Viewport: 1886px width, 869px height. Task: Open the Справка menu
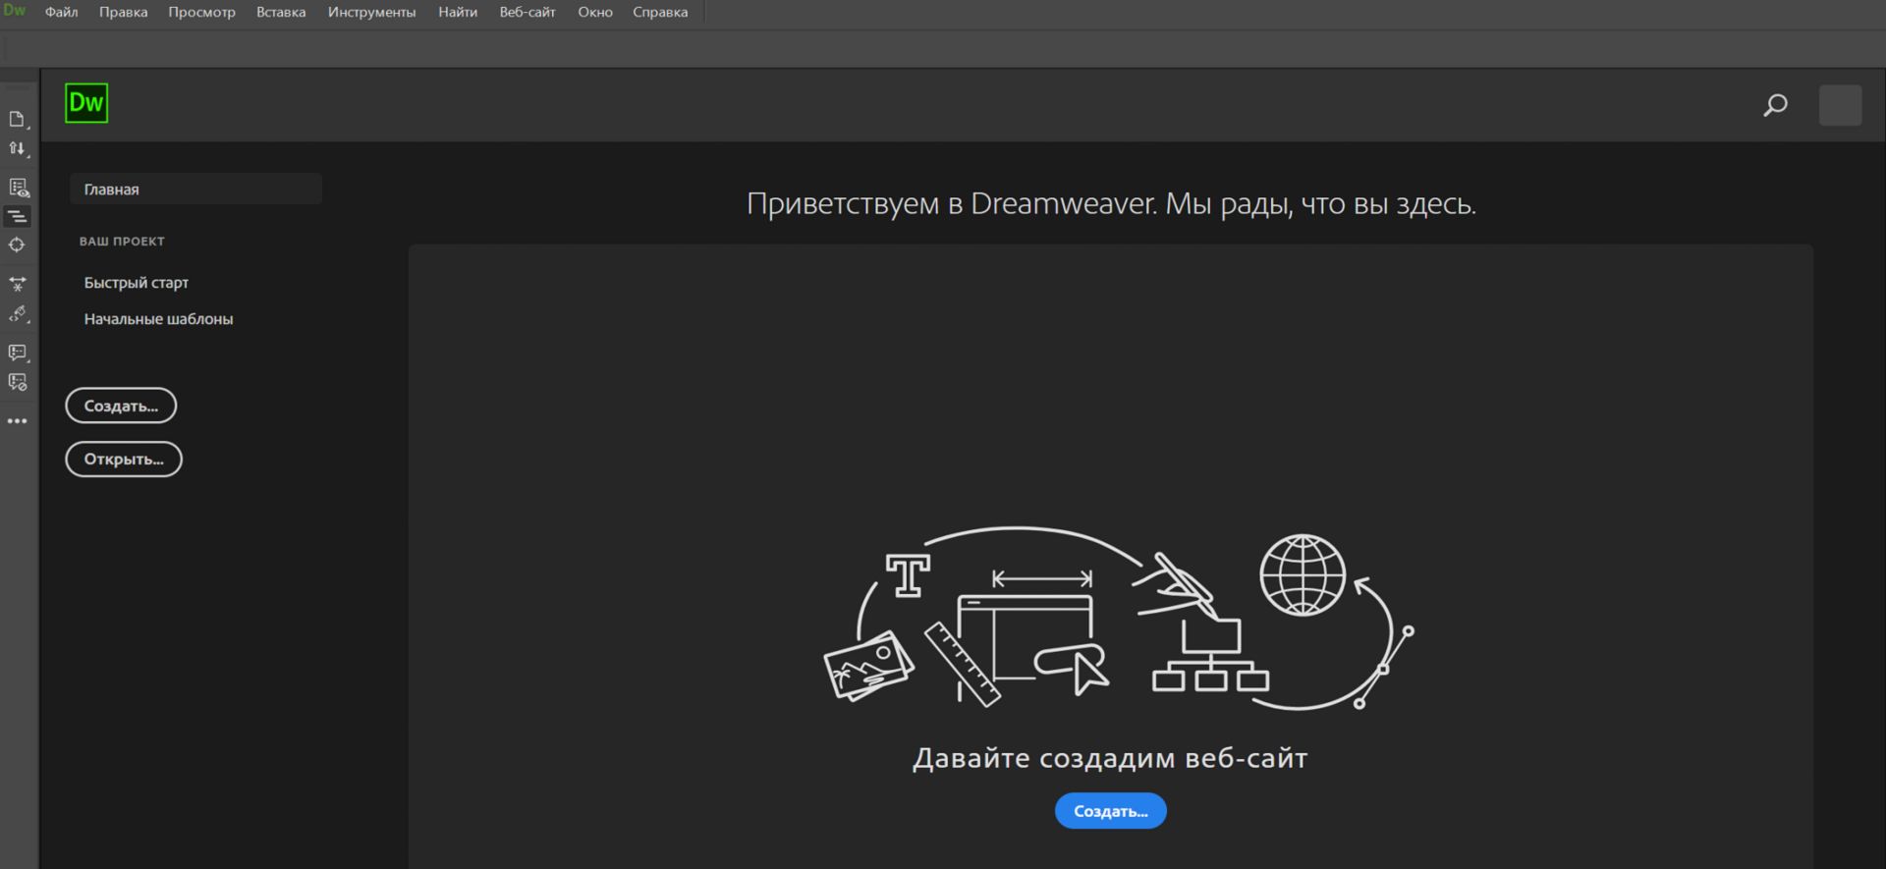(660, 12)
